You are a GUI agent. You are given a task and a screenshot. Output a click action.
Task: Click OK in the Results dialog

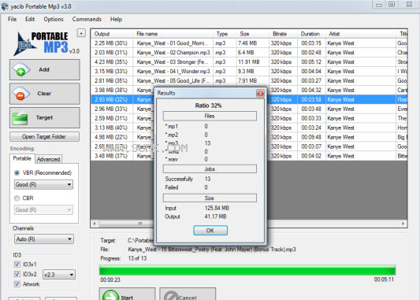pos(210,231)
